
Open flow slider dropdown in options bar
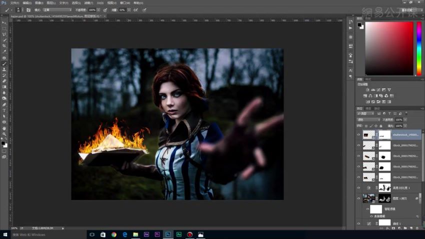(128, 10)
